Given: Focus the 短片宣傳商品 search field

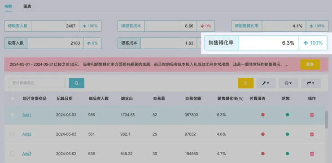Looking at the screenshot, I should click(37, 83).
